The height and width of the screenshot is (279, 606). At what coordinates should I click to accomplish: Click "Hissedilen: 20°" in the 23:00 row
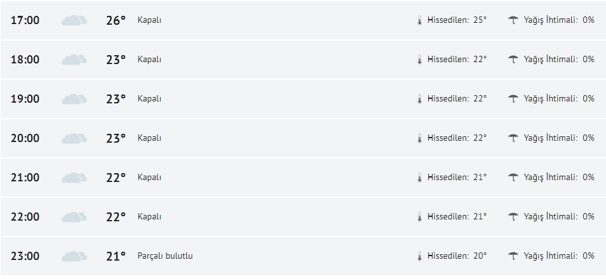(x=457, y=256)
